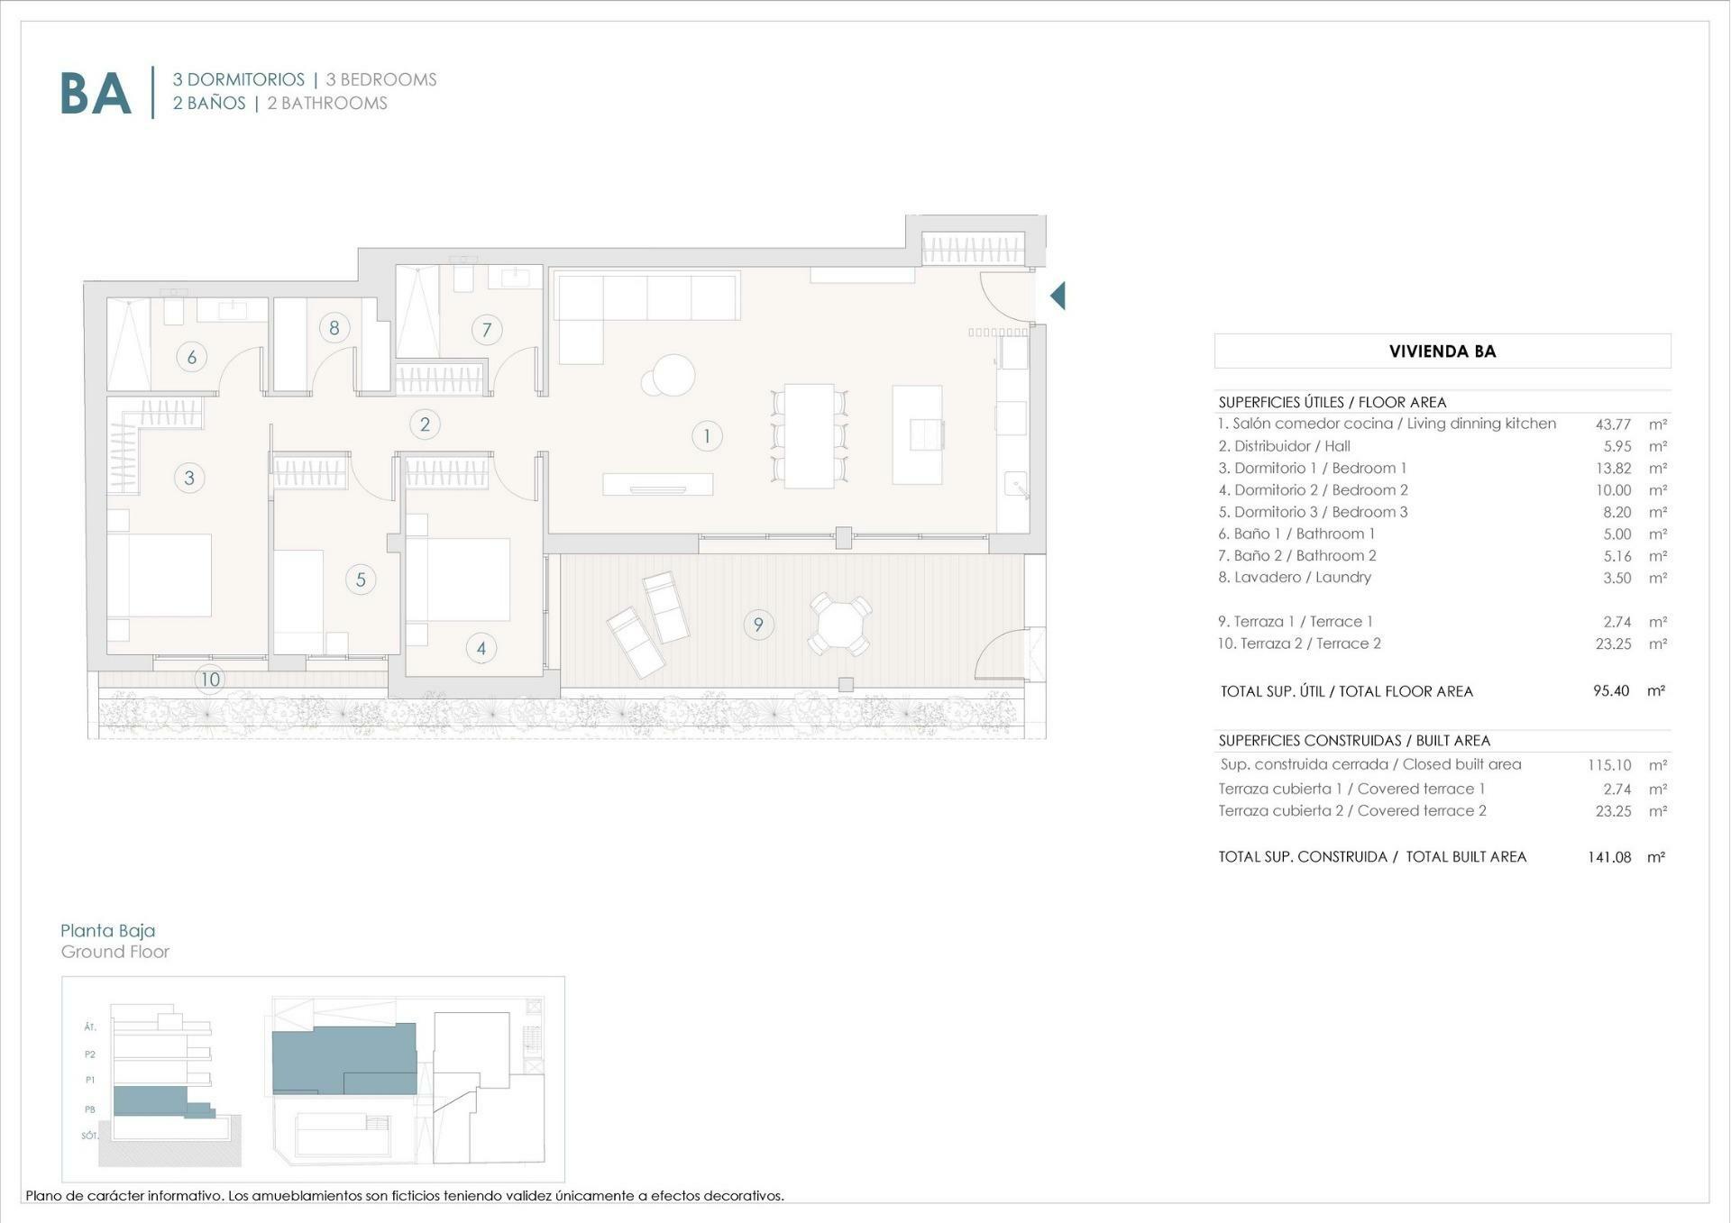Click circled number 7 in Bathroom 2
Viewport: 1731px width, 1223px height.
(x=487, y=330)
